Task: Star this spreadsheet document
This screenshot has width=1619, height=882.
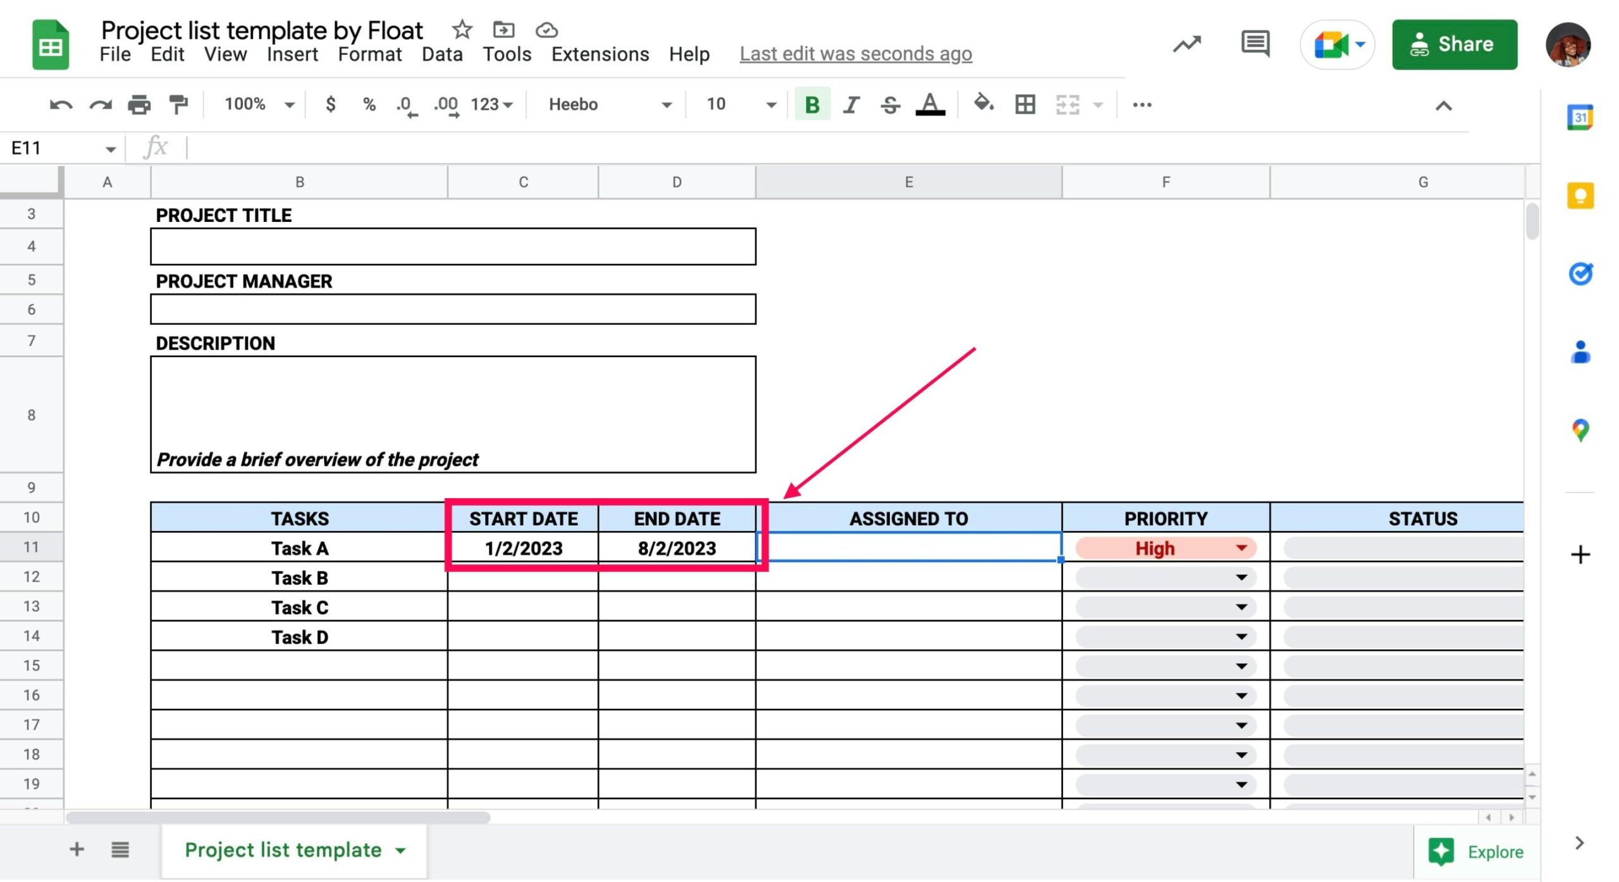Action: pos(462,30)
